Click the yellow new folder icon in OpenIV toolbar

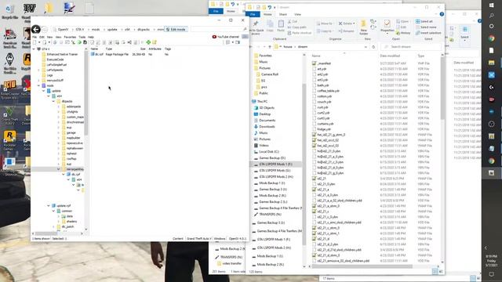[155, 42]
